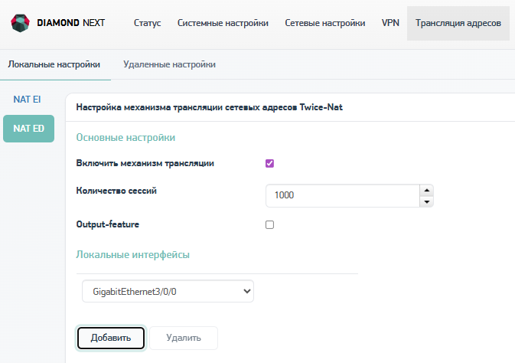Click the Удалить button
The height and width of the screenshot is (363, 515).
pyautogui.click(x=184, y=338)
